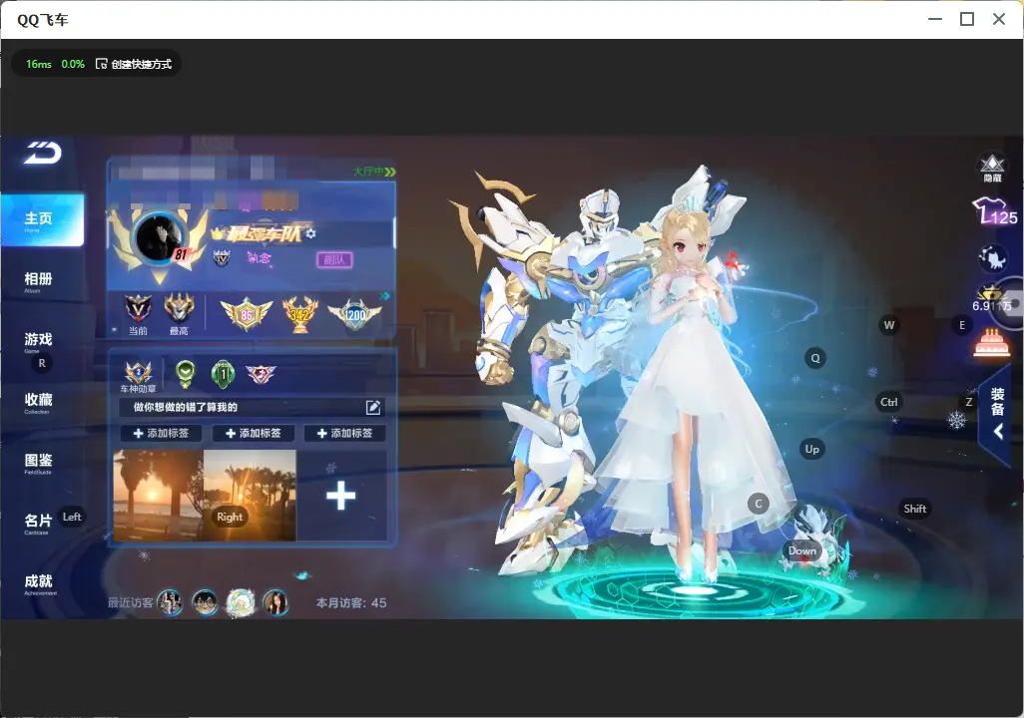Click the rightmost 添加标签 button
The width and height of the screenshot is (1024, 718).
[x=344, y=433]
